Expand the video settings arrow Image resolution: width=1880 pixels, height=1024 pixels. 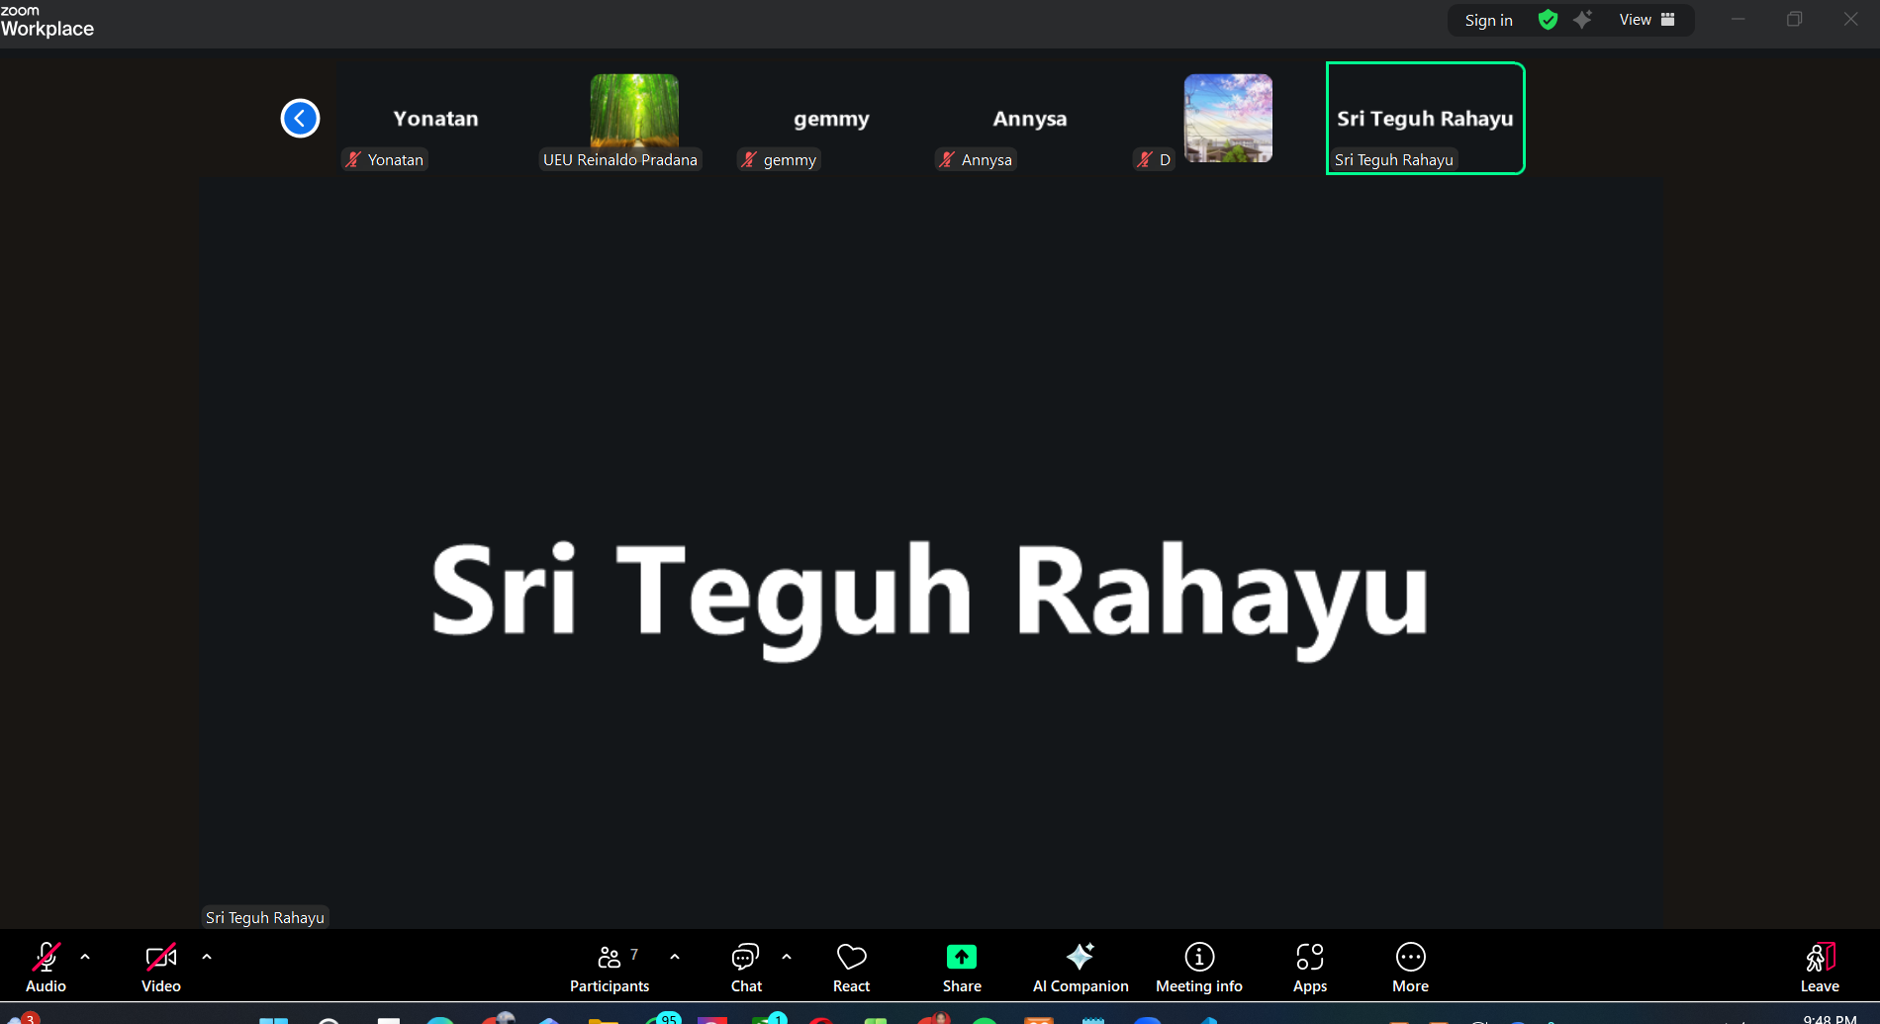click(207, 957)
